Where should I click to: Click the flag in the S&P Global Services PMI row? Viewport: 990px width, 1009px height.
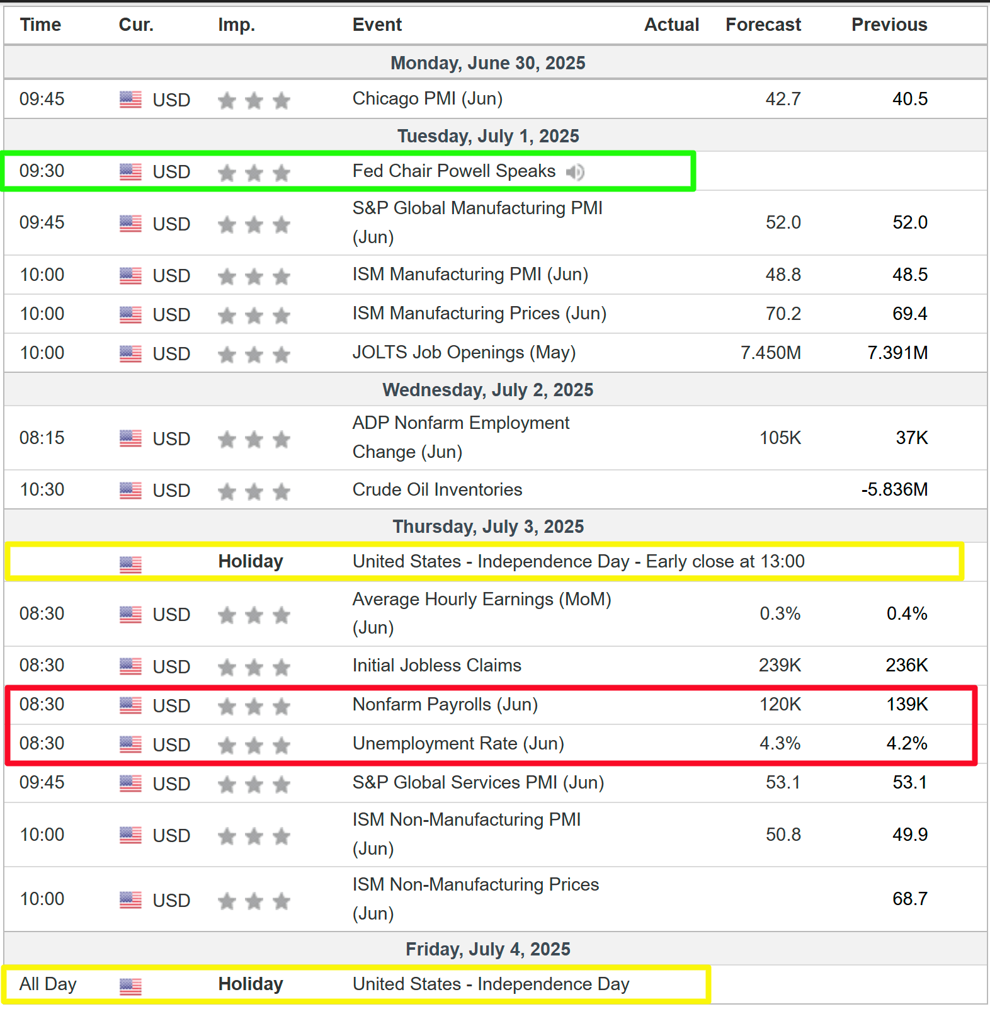pyautogui.click(x=130, y=784)
